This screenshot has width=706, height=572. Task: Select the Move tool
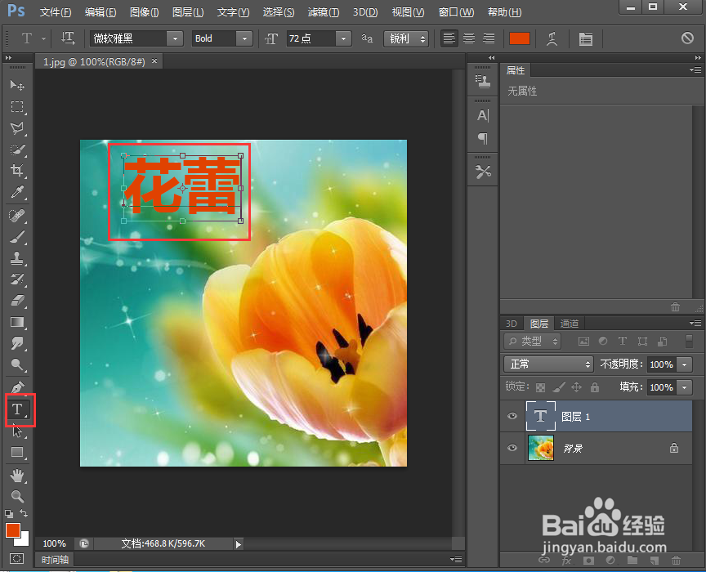17,85
